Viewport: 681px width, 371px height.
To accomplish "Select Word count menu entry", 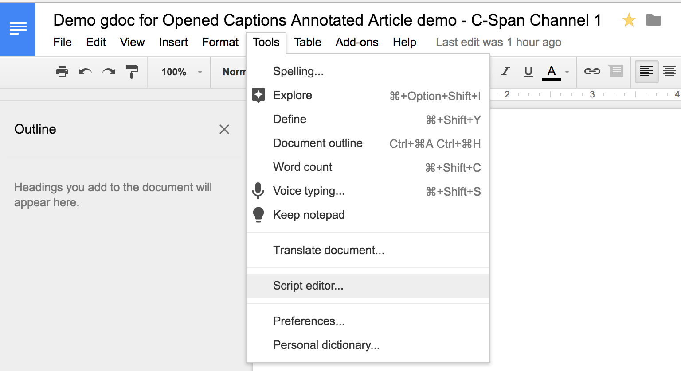I will (302, 167).
